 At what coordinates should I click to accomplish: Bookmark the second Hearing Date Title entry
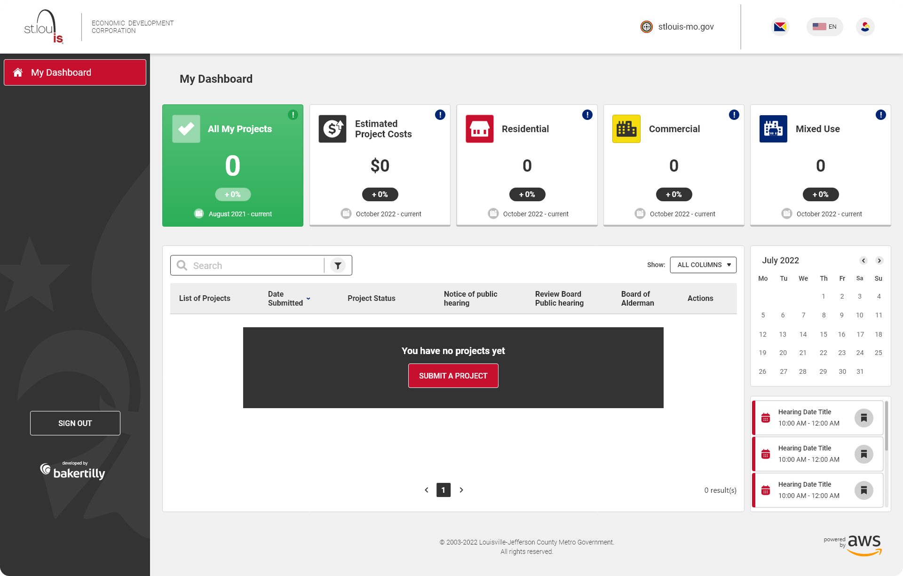[x=863, y=454]
